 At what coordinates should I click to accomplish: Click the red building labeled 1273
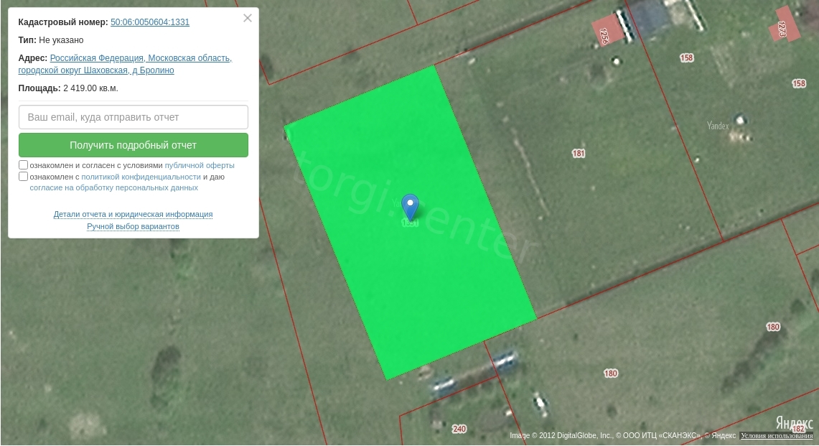tap(784, 27)
